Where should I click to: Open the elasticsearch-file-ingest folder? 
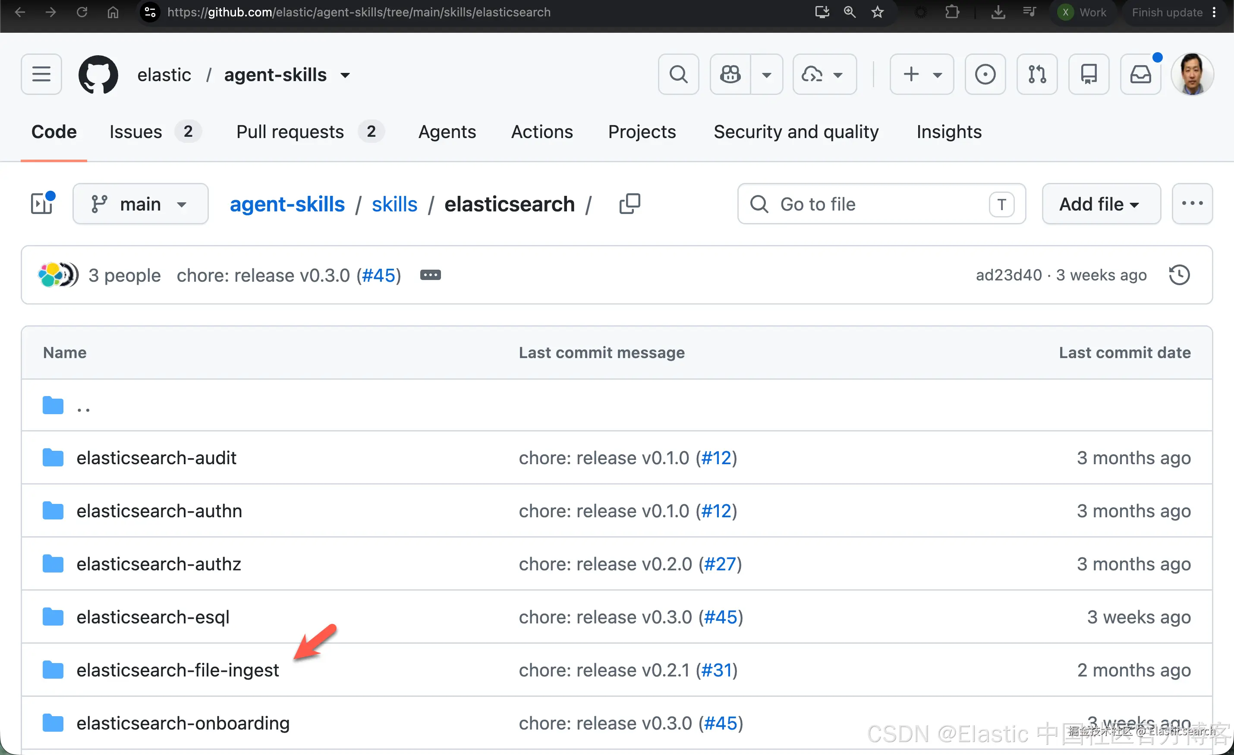178,670
